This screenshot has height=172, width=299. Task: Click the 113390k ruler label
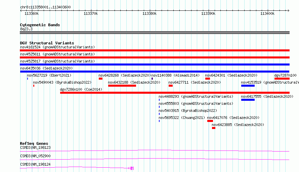[208, 13]
